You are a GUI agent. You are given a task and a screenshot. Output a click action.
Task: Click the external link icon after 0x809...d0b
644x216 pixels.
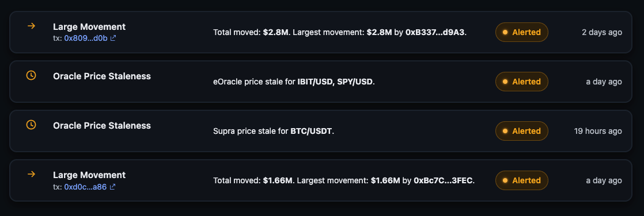113,38
